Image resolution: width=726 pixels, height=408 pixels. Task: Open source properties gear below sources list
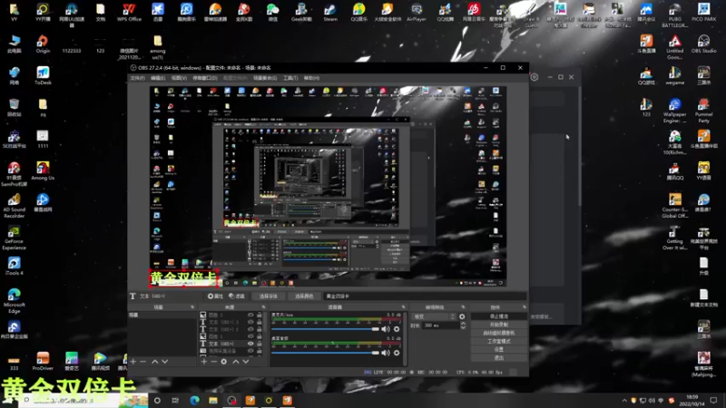pos(223,361)
